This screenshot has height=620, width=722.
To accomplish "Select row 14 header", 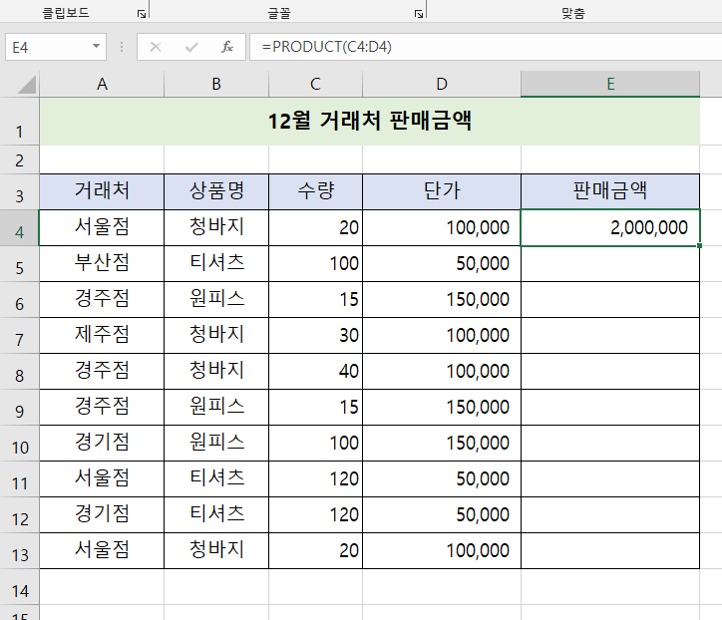I will click(x=19, y=587).
